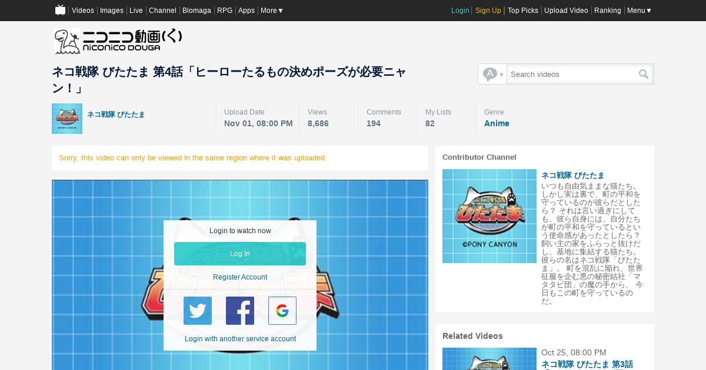Image resolution: width=706 pixels, height=370 pixels.
Task: Click the search magnifier icon
Action: (644, 74)
